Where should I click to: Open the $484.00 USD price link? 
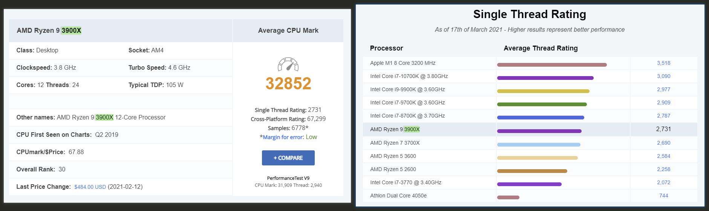(x=90, y=187)
